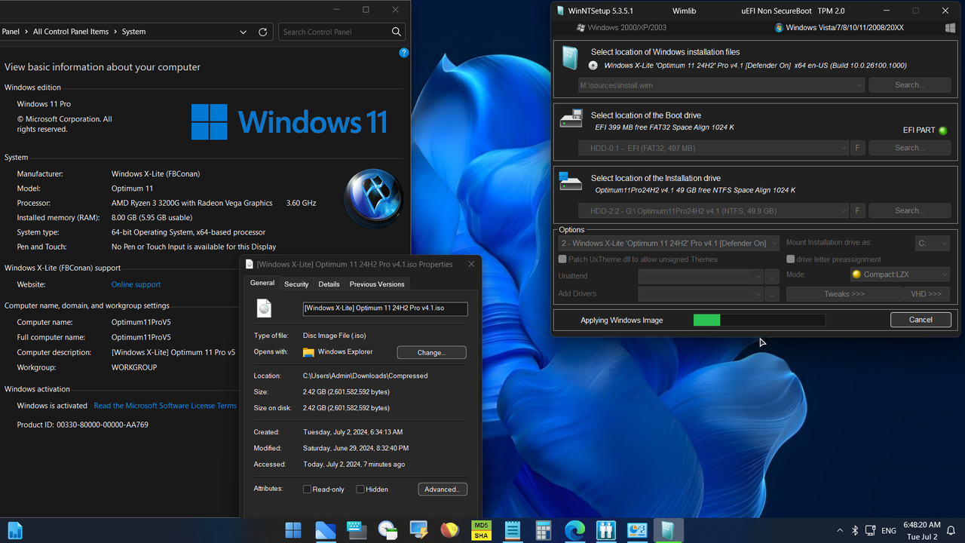The image size is (965, 543).
Task: Open the MD5/SHA checksum tool from taskbar
Action: click(481, 530)
